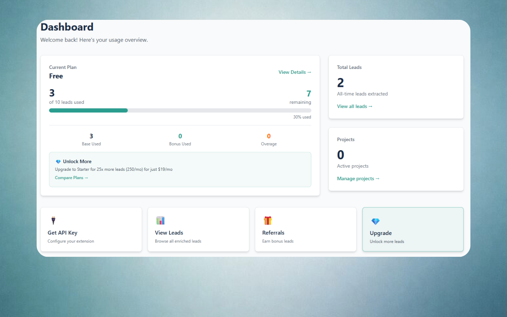The width and height of the screenshot is (507, 317).
Task: Click the arrow after View Details
Action: (310, 72)
